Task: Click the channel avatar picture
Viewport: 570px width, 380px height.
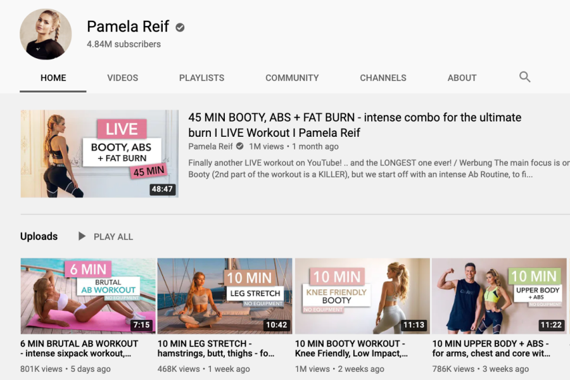Action: pyautogui.click(x=46, y=34)
